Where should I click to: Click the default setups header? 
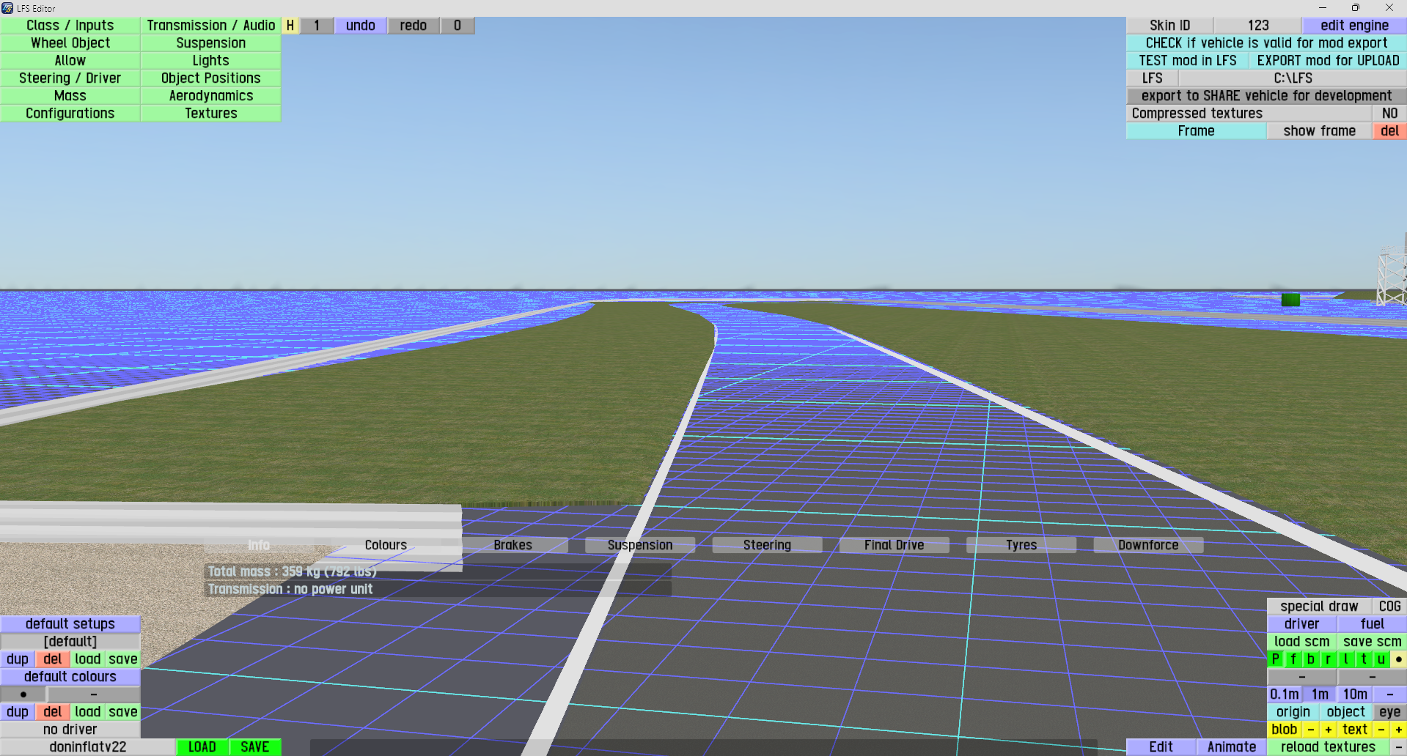tap(70, 624)
